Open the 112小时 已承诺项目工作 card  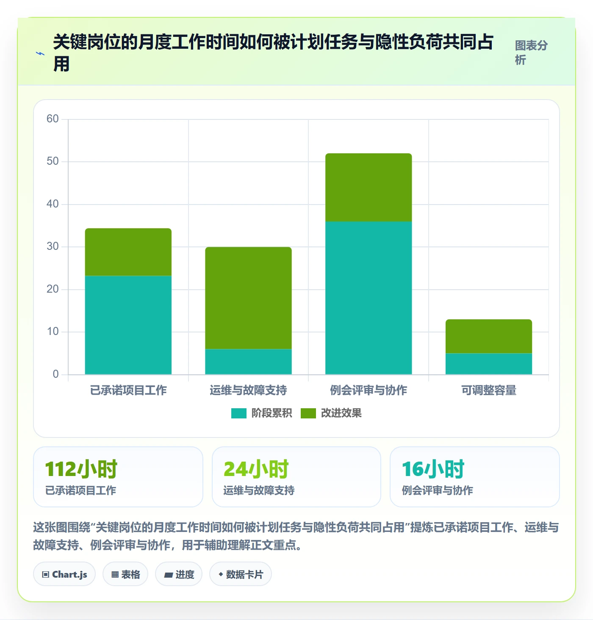click(x=118, y=477)
